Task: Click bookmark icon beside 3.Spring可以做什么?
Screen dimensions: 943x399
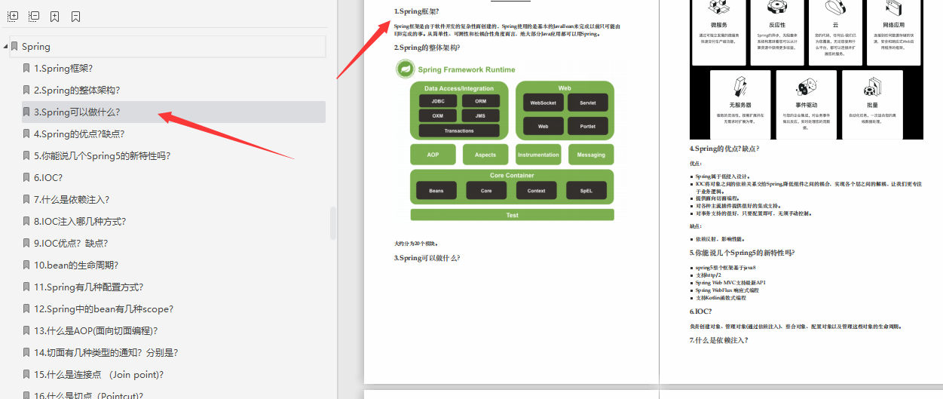Action: tap(27, 112)
